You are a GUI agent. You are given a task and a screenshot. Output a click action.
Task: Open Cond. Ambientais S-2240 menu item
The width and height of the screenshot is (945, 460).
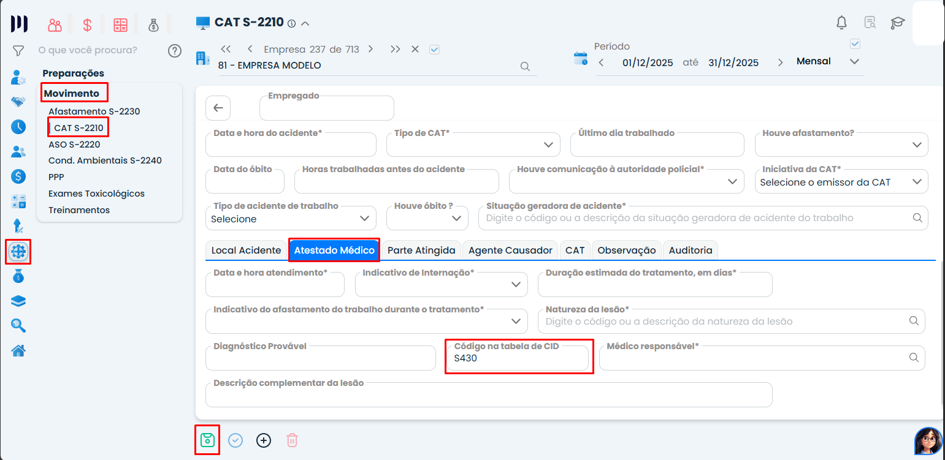105,160
